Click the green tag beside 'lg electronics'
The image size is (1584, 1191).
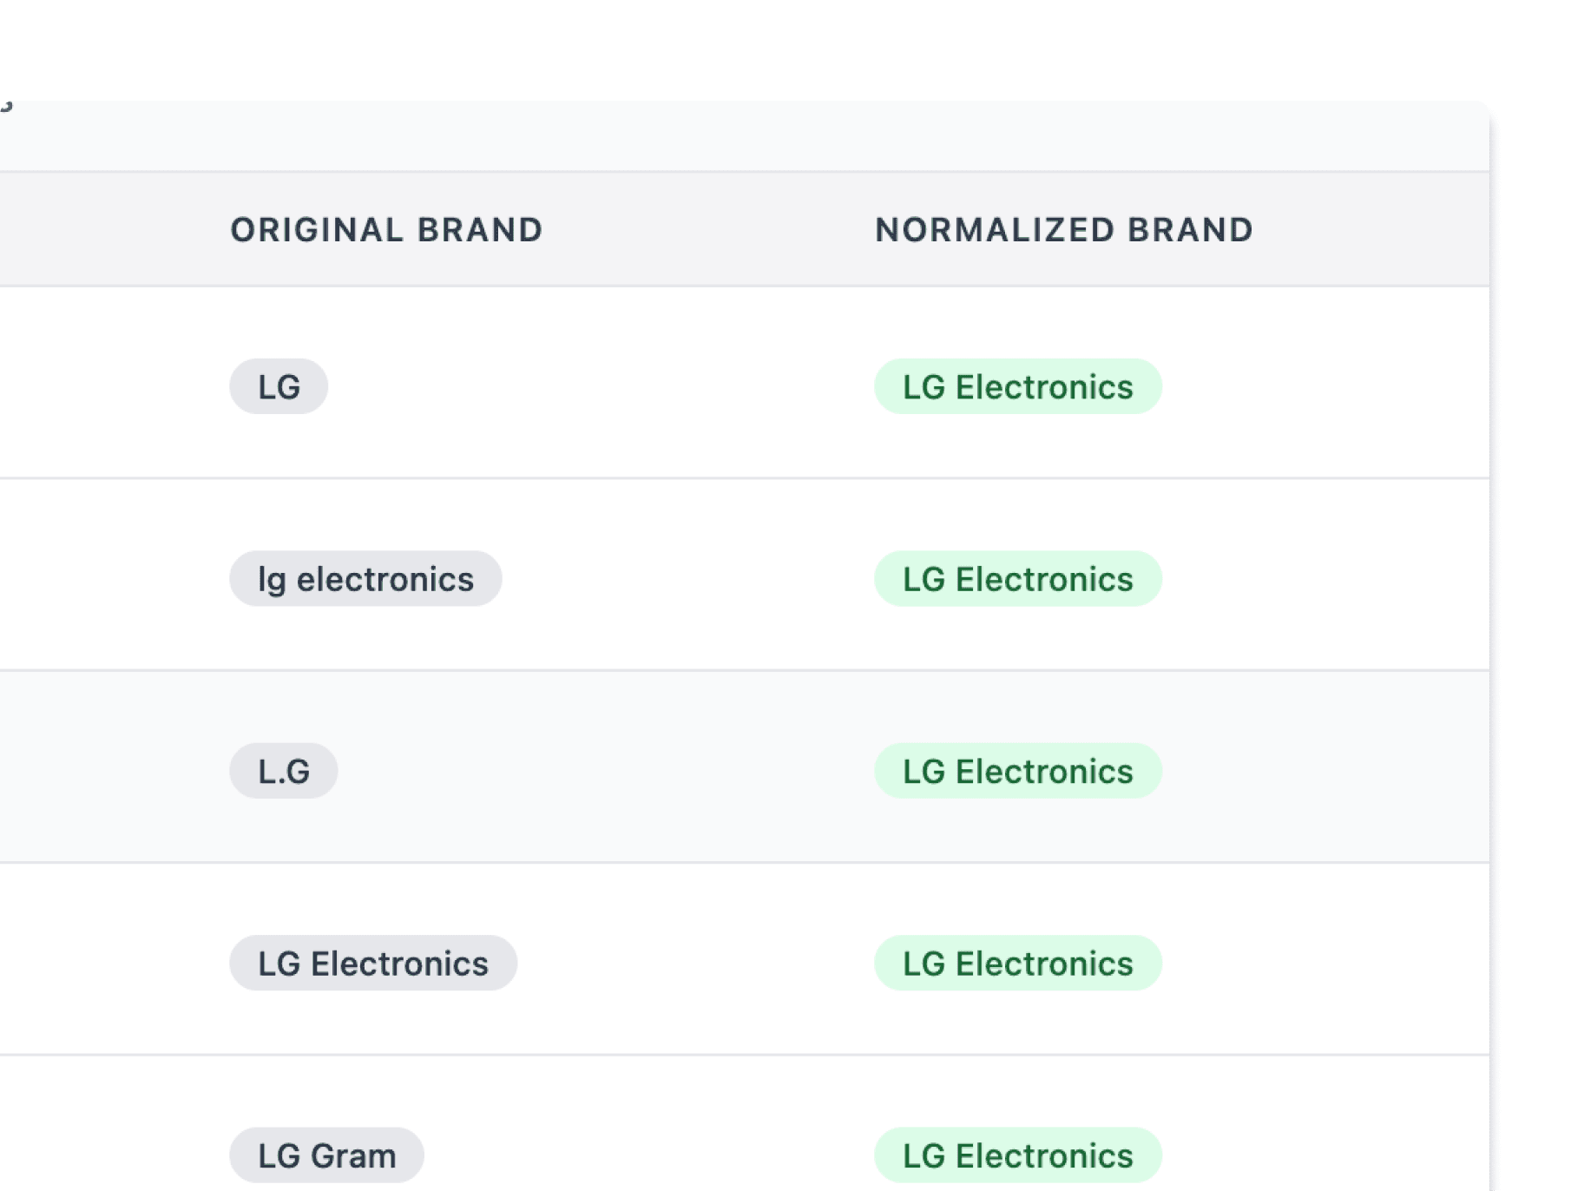click(1017, 579)
